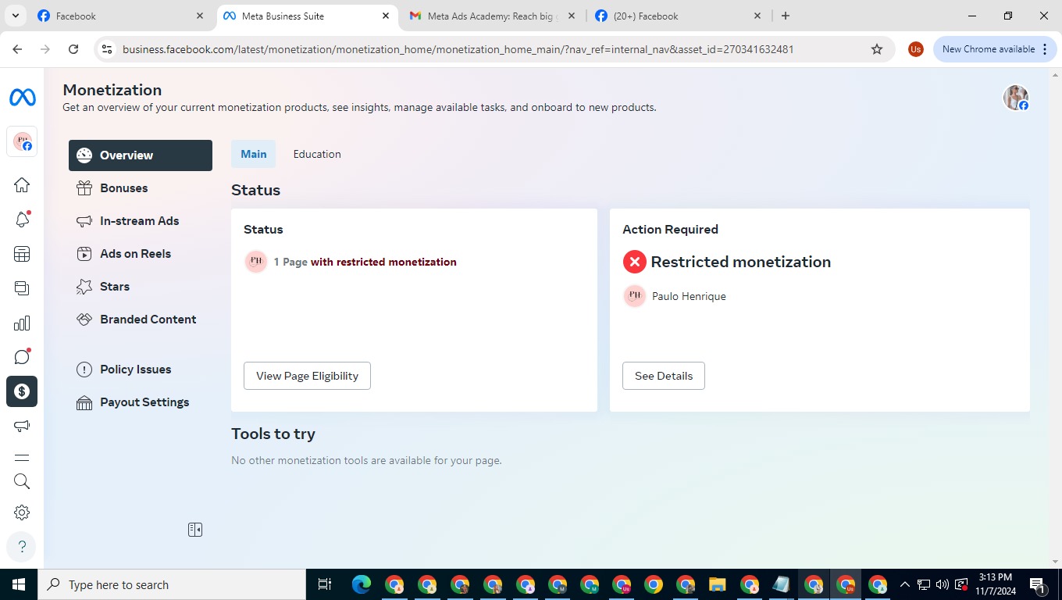
Task: Click the red Restricted monetization X icon
Action: 634,262
